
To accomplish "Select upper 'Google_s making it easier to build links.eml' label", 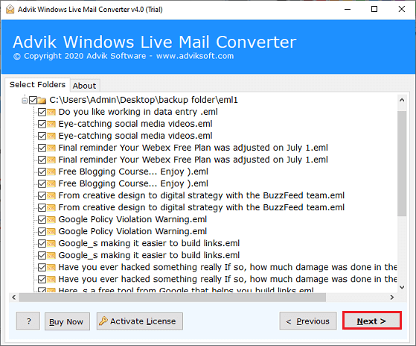I will [149, 243].
